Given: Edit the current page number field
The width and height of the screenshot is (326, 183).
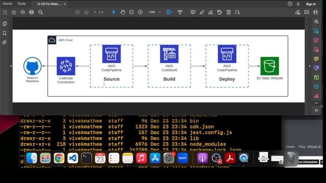Looking at the screenshot, I should pyautogui.click(x=95, y=12).
